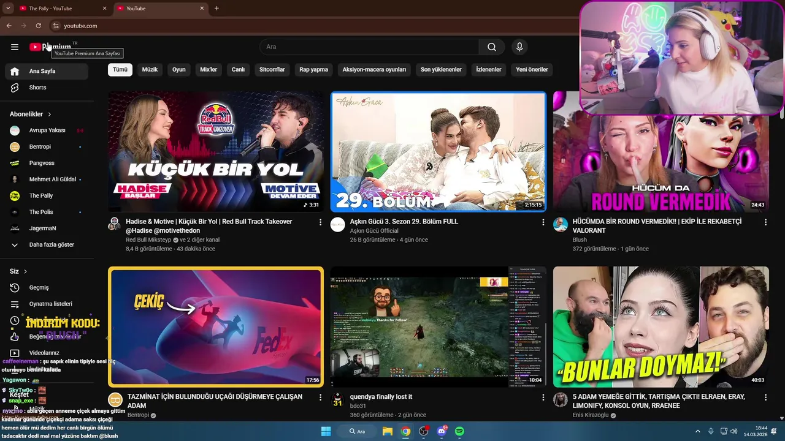Open options menu for Aşkın Gücü video
The width and height of the screenshot is (785, 441).
[543, 222]
